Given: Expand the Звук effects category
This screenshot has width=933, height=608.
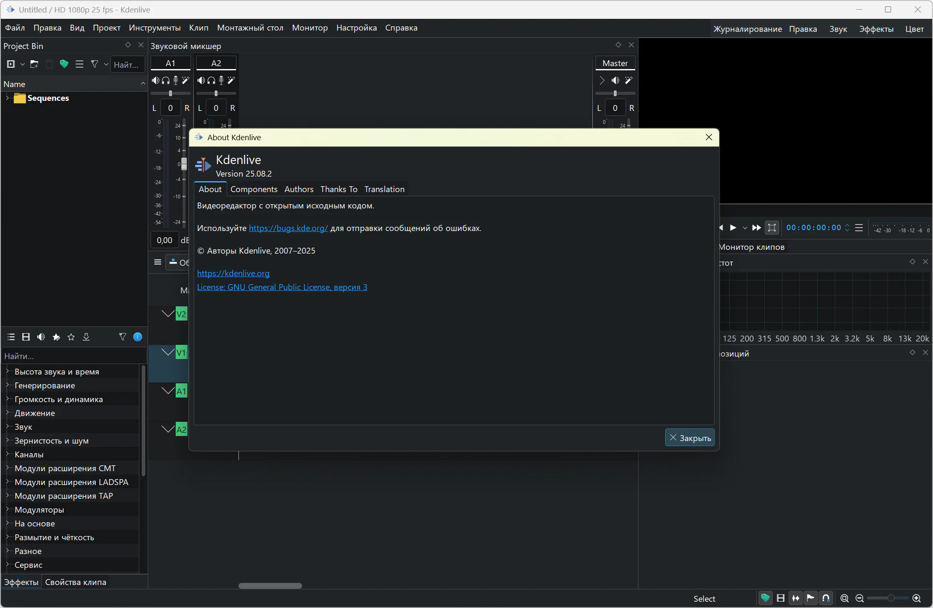Looking at the screenshot, I should (7, 427).
